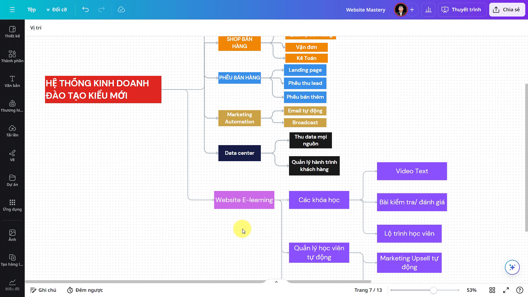Screen dimensions: 528x297
Task: Open the Chia sẻ share dialog
Action: click(x=507, y=10)
